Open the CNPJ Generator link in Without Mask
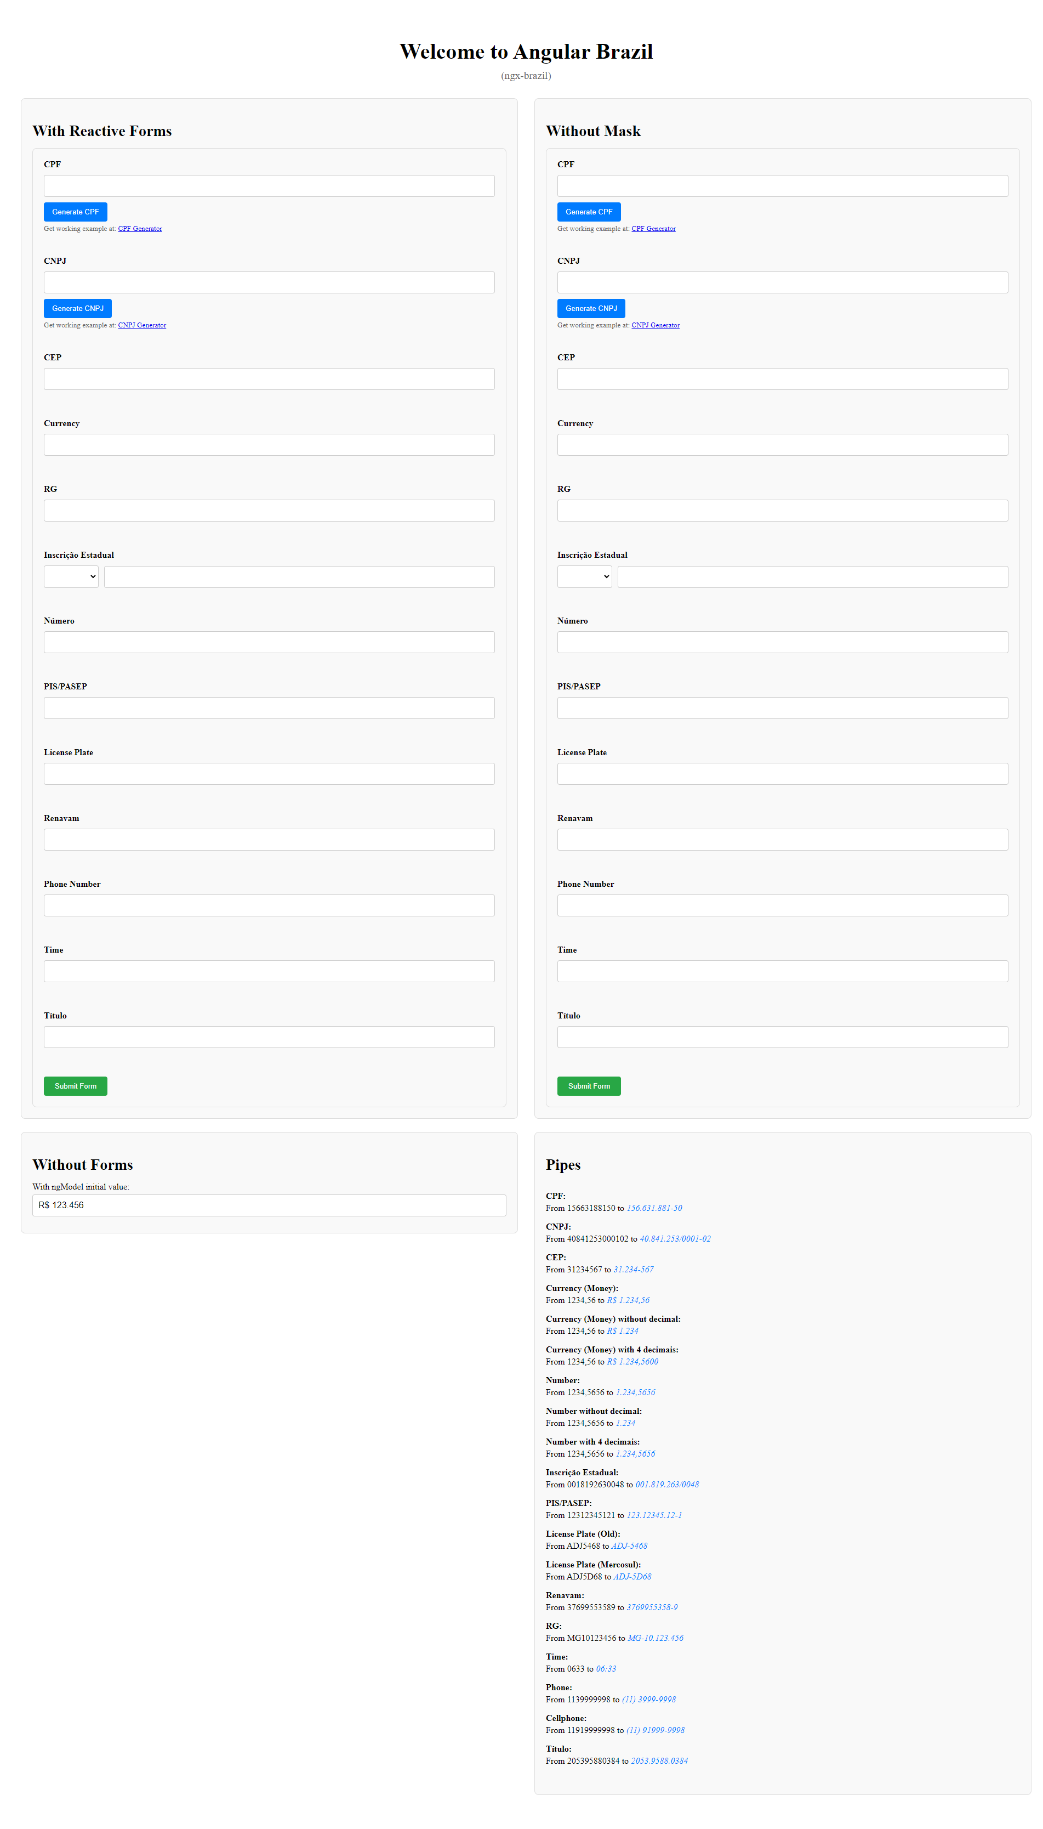Viewport: 1043px width, 1829px height. [656, 325]
